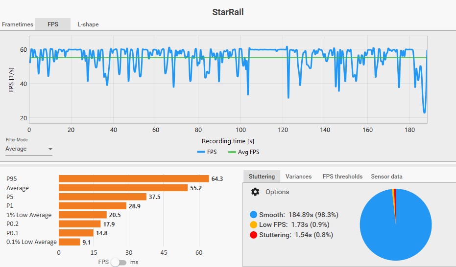Click the Options label
Image resolution: width=456 pixels, height=267 pixels.
(277, 192)
